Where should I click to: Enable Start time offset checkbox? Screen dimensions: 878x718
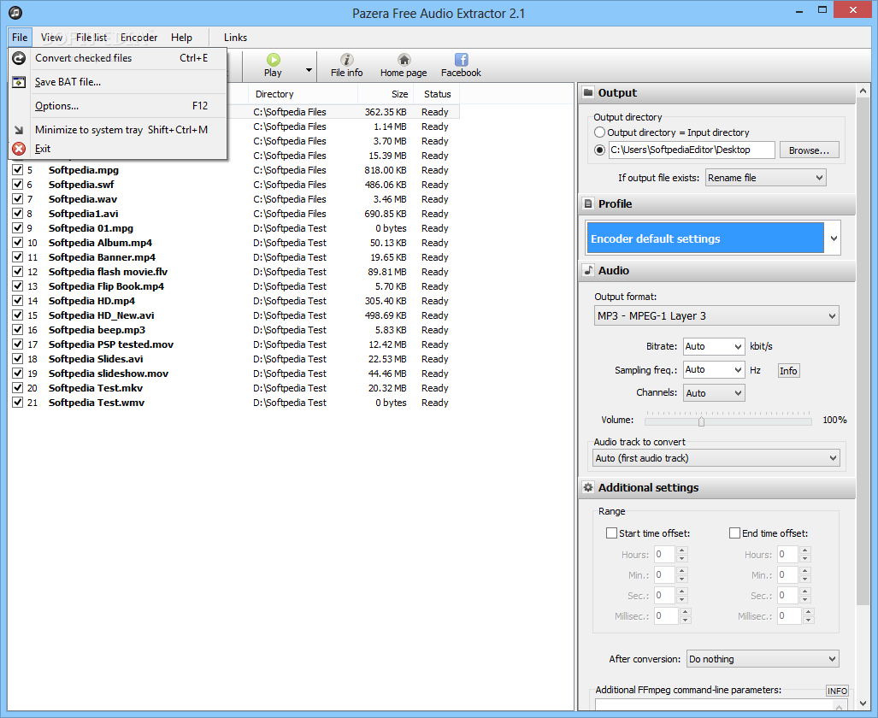(x=611, y=533)
